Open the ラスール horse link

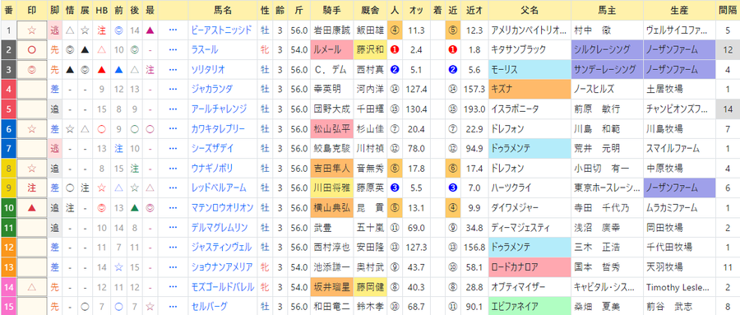(x=205, y=49)
